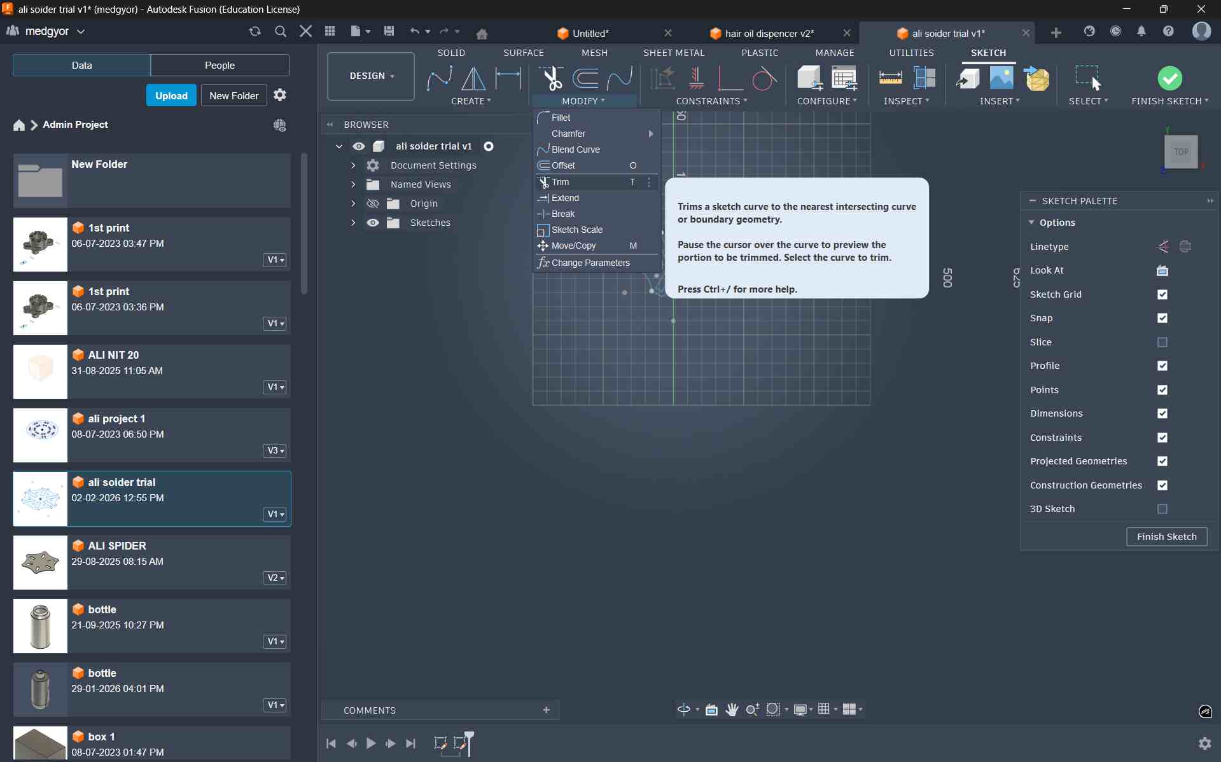The width and height of the screenshot is (1221, 762).
Task: Toggle Sketch Grid checkbox
Action: coord(1162,294)
